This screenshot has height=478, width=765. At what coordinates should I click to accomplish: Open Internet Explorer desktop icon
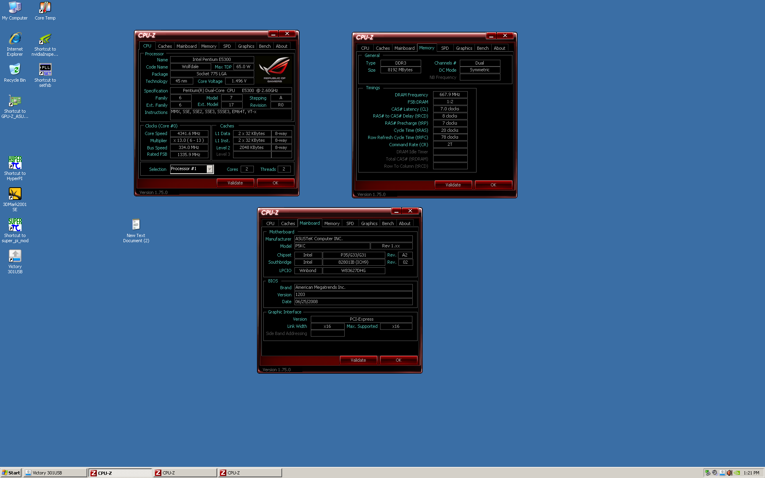tap(15, 44)
